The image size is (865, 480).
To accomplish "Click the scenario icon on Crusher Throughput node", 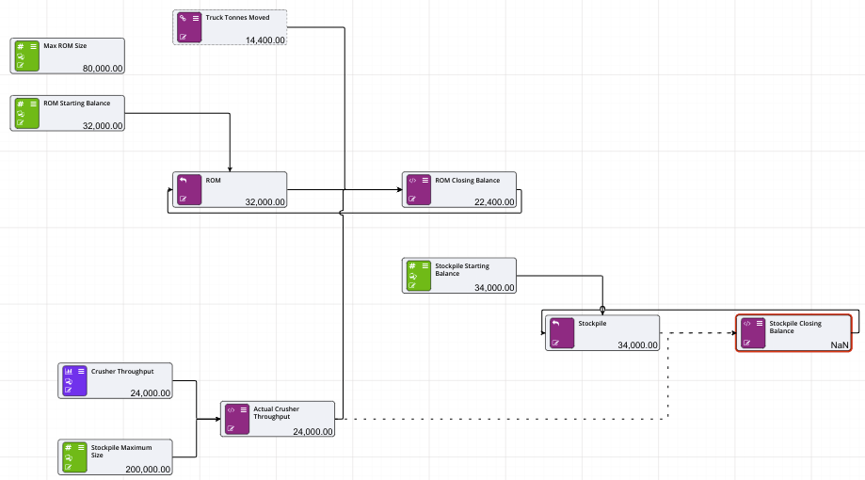I will [x=68, y=381].
